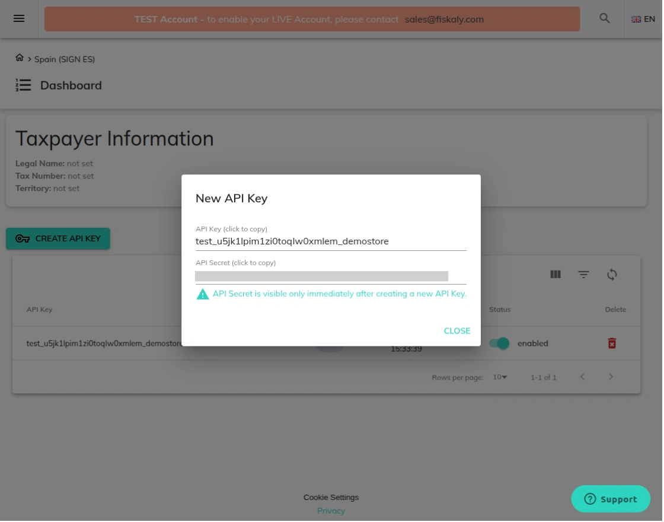Open the hamburger navigation menu

tap(18, 18)
